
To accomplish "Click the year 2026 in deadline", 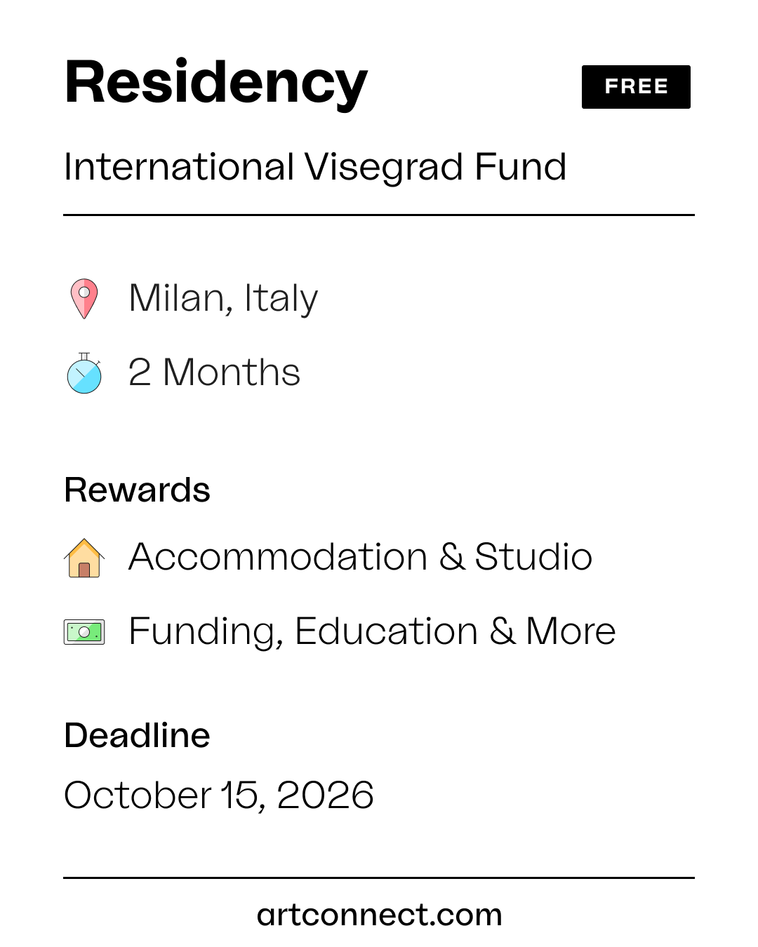I will point(325,795).
